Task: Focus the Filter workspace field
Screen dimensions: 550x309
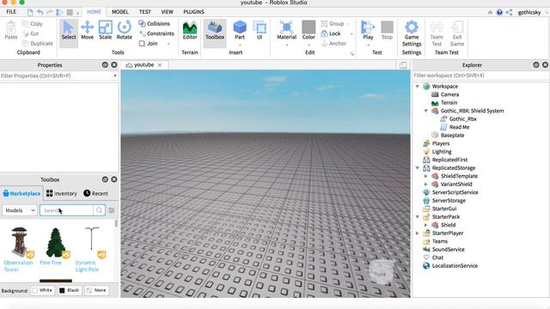Action: [480, 76]
